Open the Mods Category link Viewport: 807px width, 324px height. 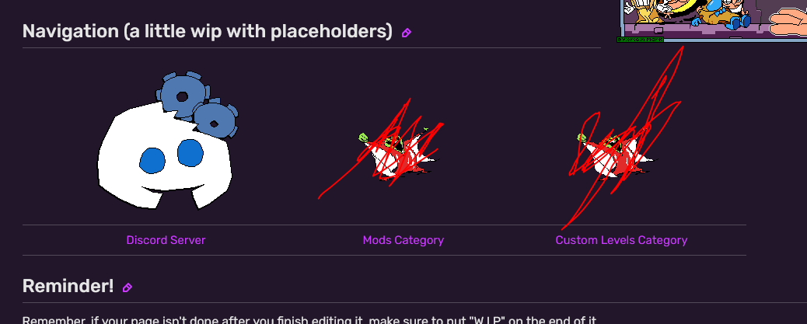pyautogui.click(x=403, y=240)
